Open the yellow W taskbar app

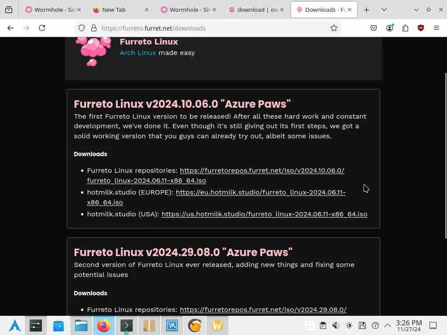pyautogui.click(x=217, y=325)
